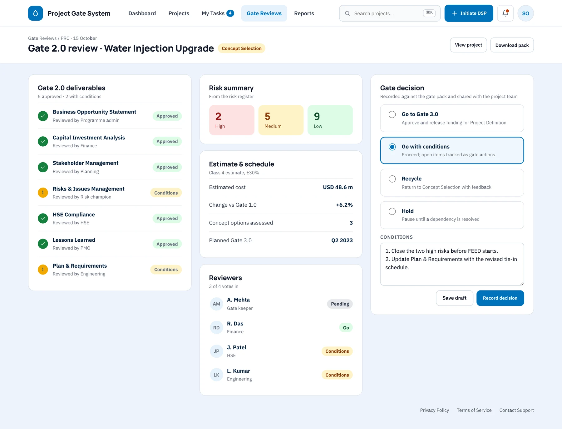Open the notifications bell
This screenshot has height=429, width=562.
click(505, 13)
